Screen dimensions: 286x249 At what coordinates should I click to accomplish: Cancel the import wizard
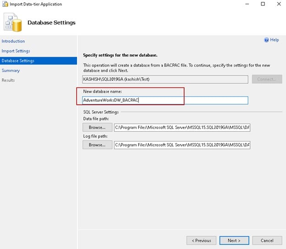point(267,240)
